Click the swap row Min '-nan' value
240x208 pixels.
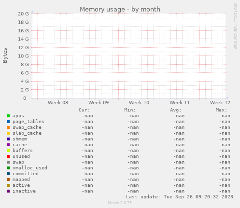tap(133, 162)
